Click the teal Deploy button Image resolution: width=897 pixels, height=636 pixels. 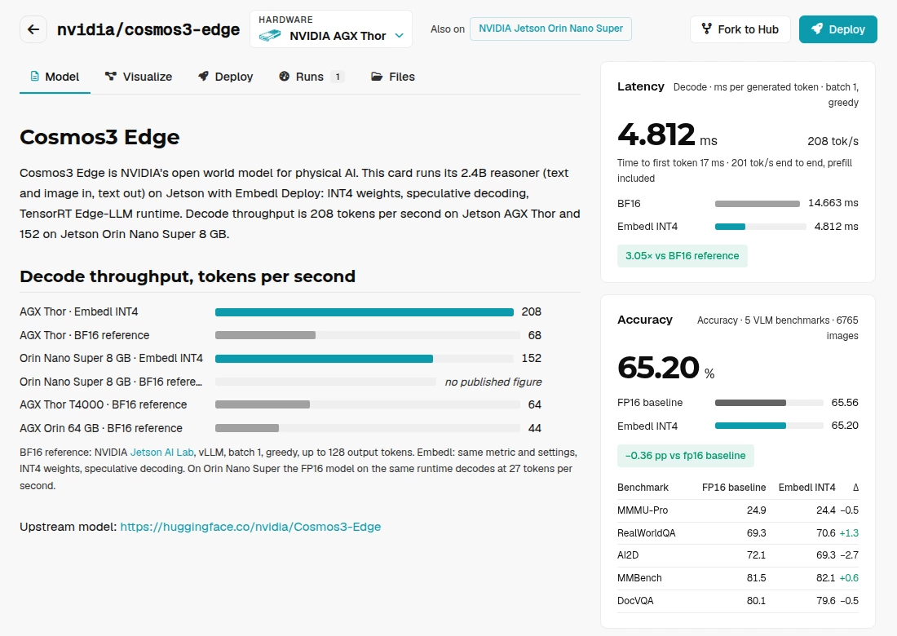click(837, 29)
